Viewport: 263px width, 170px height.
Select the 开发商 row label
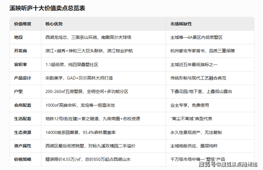point(21,51)
